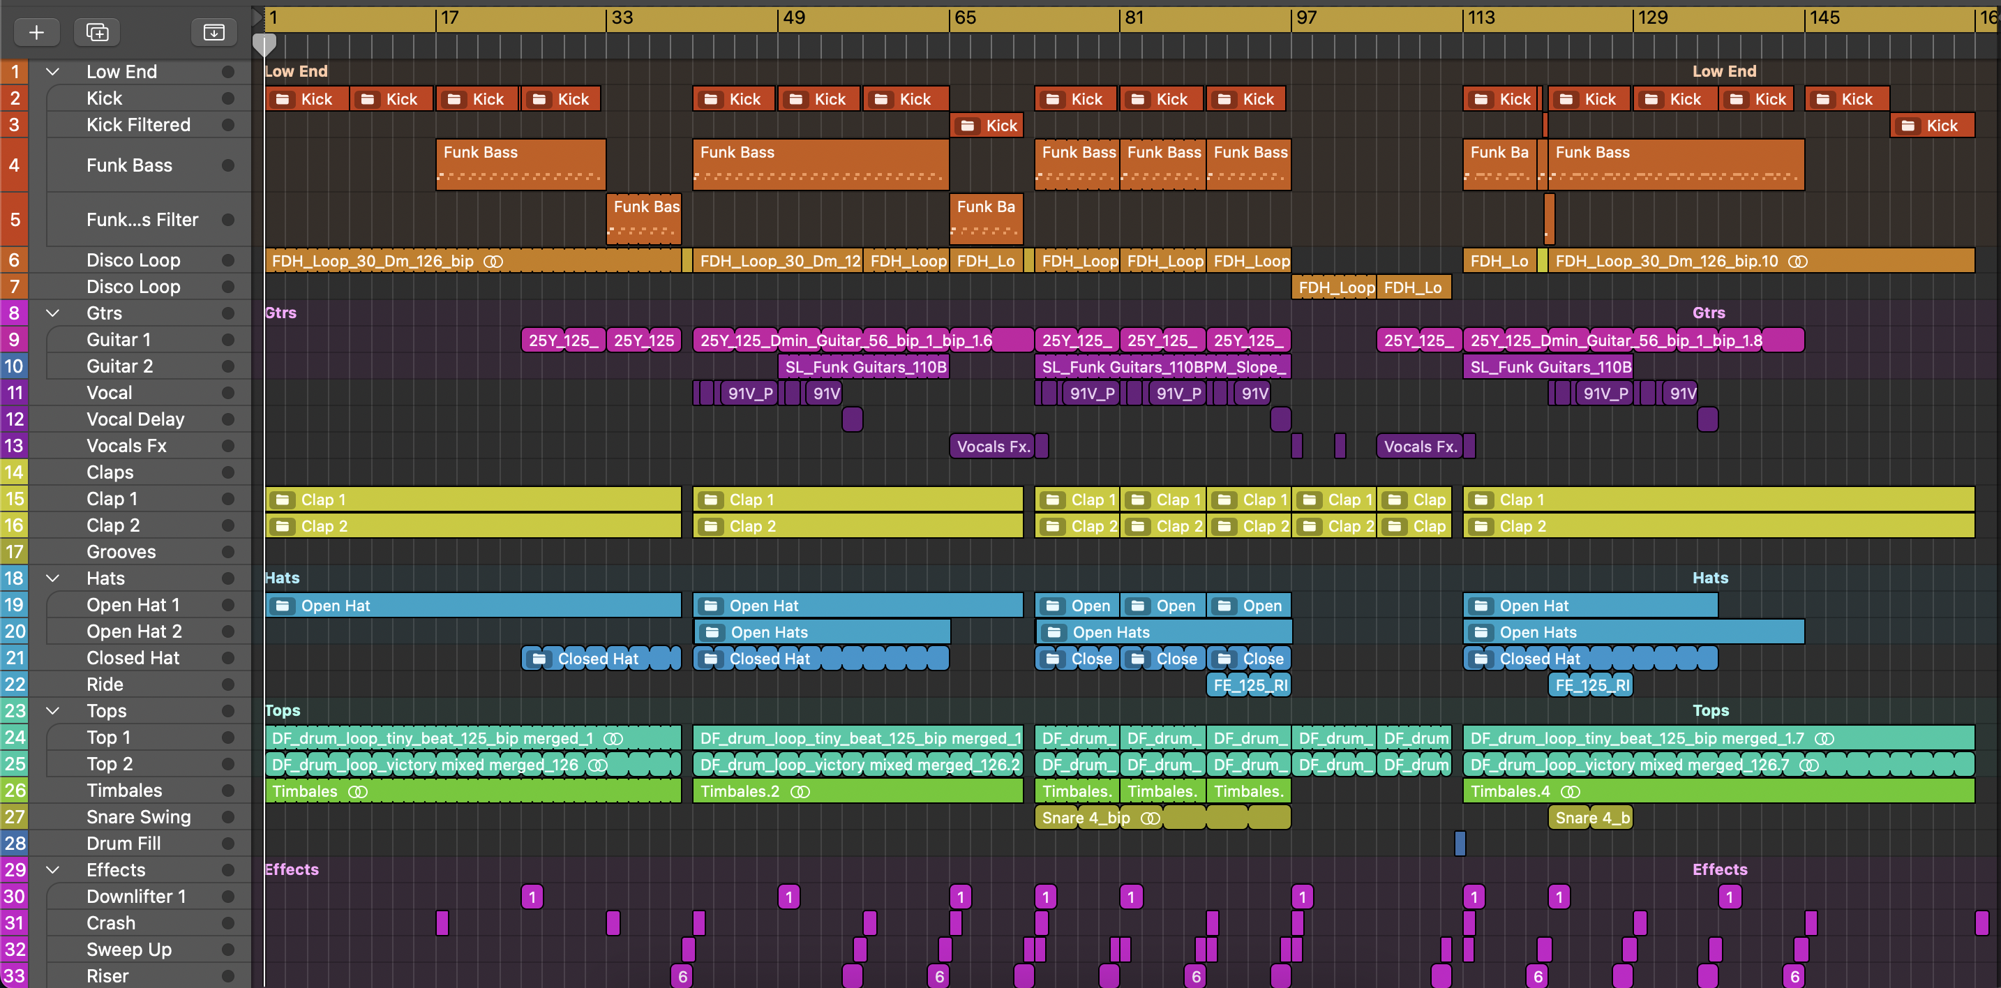Select the first Funk Bass region
This screenshot has width=2001, height=988.
(520, 165)
